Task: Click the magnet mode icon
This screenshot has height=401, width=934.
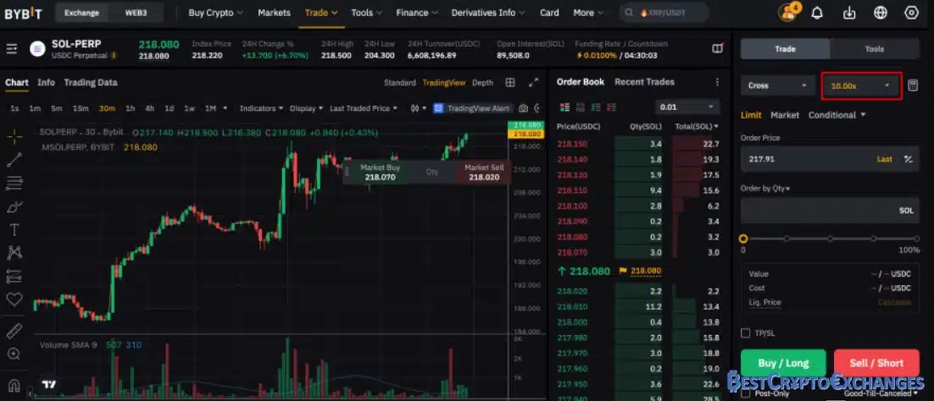Action: 14,385
